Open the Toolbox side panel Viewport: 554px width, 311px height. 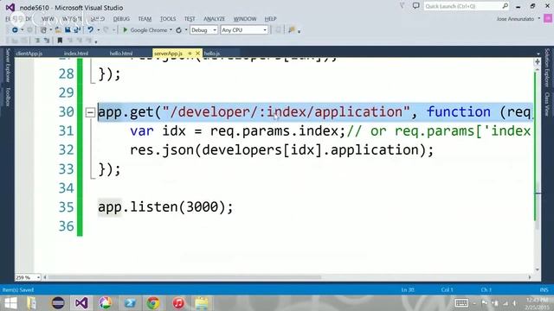pos(8,97)
